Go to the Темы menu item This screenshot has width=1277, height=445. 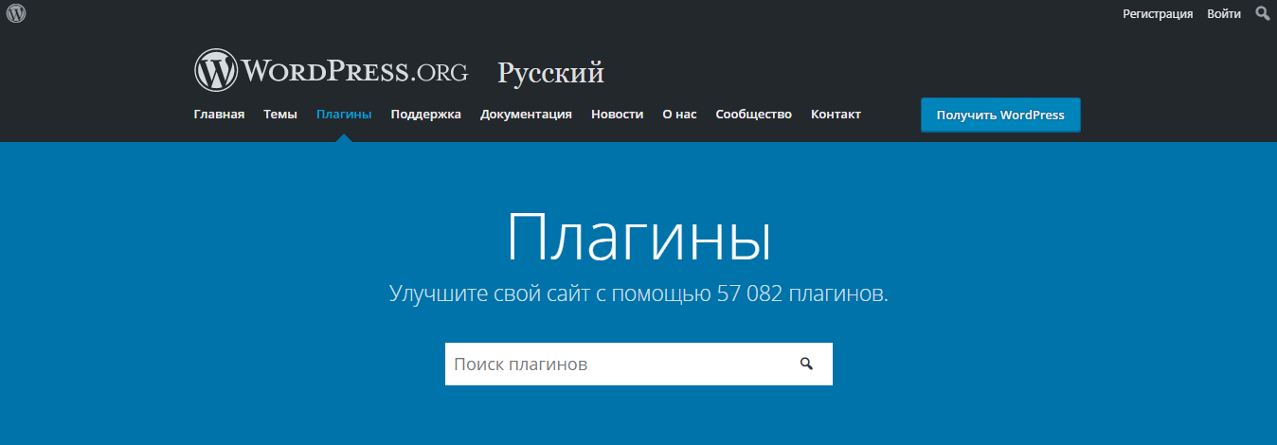coord(280,115)
